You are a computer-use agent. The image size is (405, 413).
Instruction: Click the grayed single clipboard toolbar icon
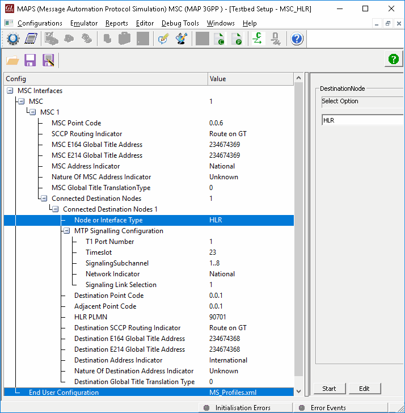(107, 39)
